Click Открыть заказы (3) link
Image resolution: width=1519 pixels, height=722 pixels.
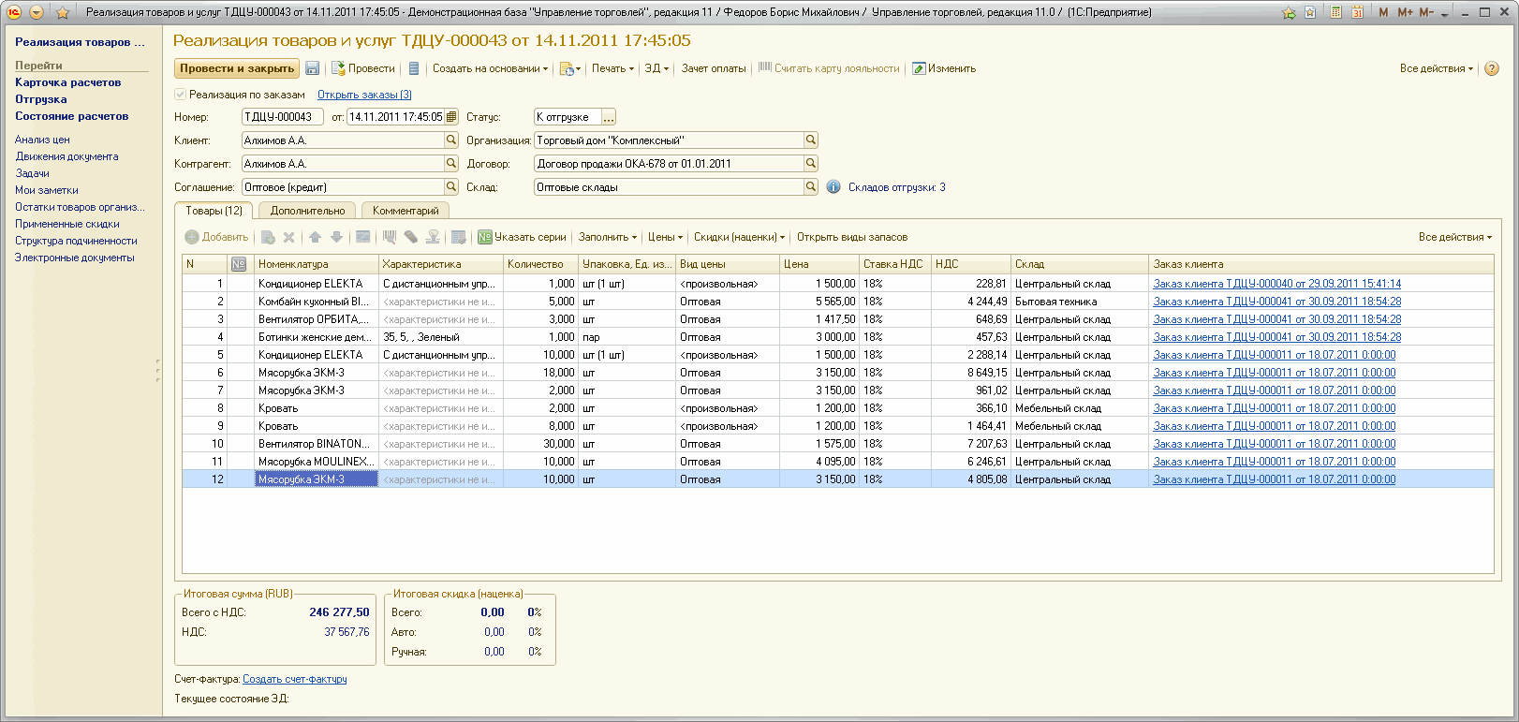[x=364, y=95]
